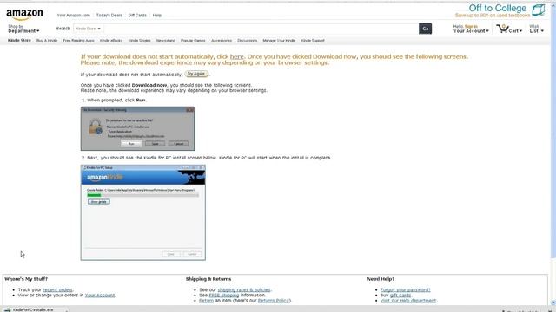The width and height of the screenshot is (556, 312).
Task: Click Visit our Help department link
Action: click(408, 301)
